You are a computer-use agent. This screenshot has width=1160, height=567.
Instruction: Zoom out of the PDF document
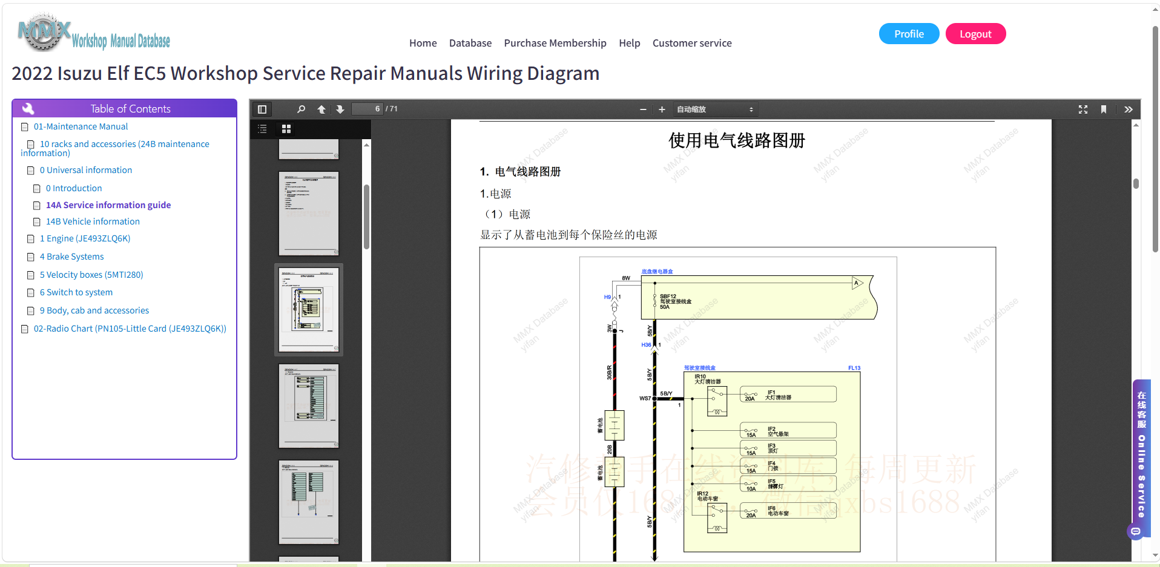(x=643, y=110)
